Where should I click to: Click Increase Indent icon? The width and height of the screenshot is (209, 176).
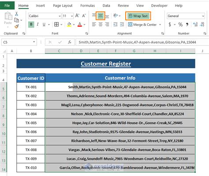coord(122,24)
